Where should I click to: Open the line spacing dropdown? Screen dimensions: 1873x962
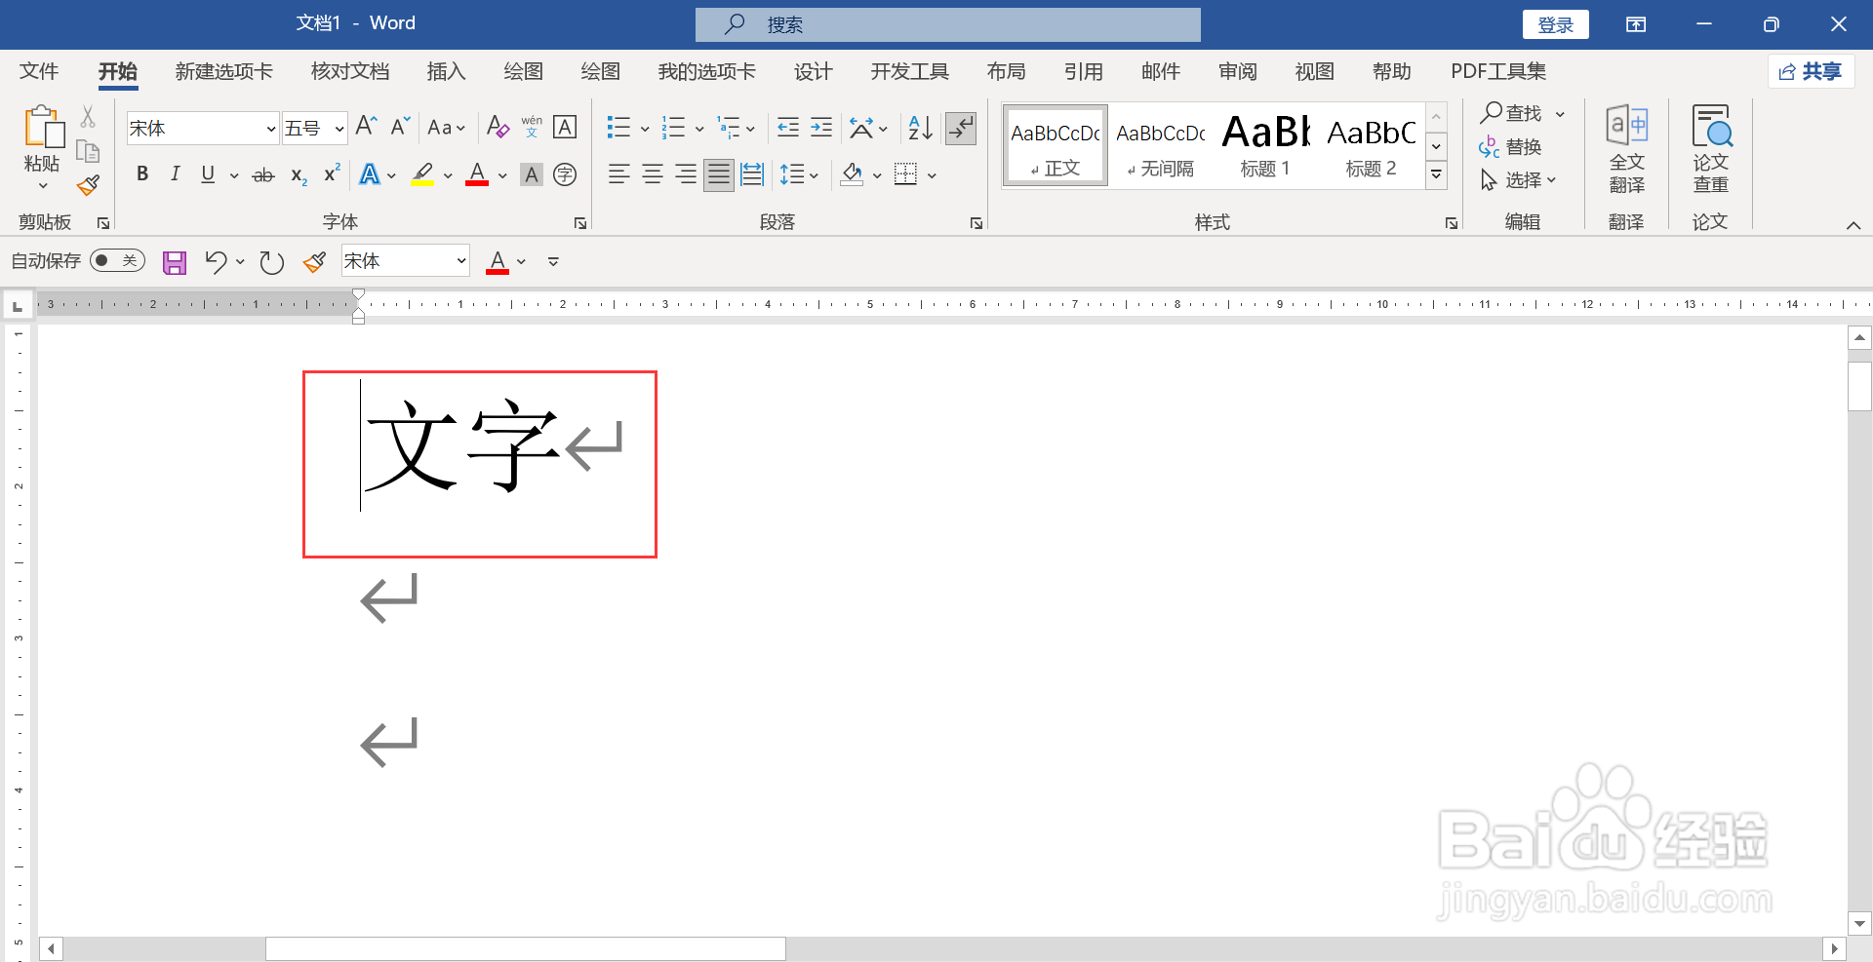(799, 174)
